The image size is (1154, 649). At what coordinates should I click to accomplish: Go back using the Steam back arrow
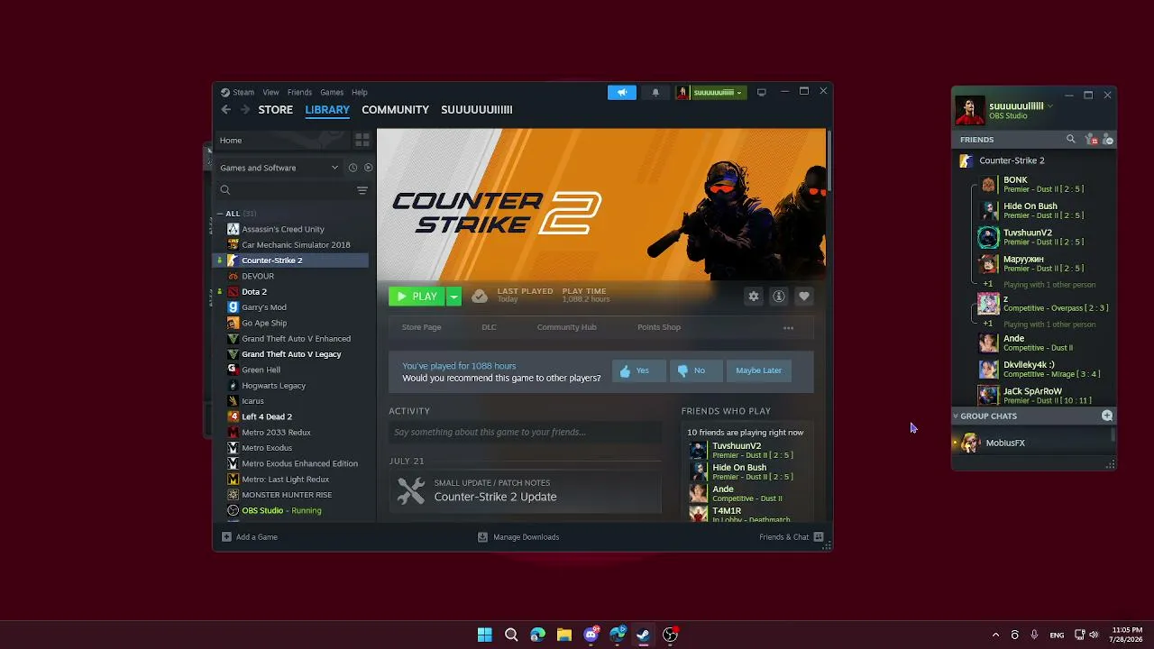tap(226, 110)
